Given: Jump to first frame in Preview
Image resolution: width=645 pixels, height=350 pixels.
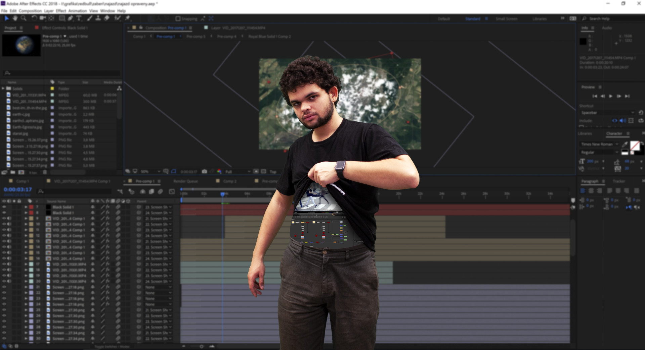Looking at the screenshot, I should coord(595,96).
